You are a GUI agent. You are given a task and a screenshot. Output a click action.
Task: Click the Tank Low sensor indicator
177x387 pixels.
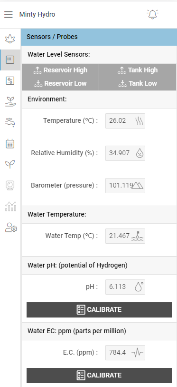[137, 83]
